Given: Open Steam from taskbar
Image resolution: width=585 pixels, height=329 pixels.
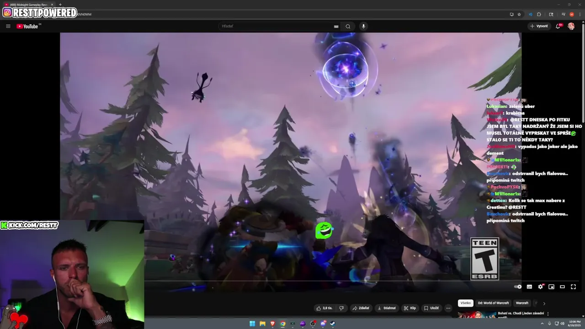Looking at the screenshot, I should 333,324.
